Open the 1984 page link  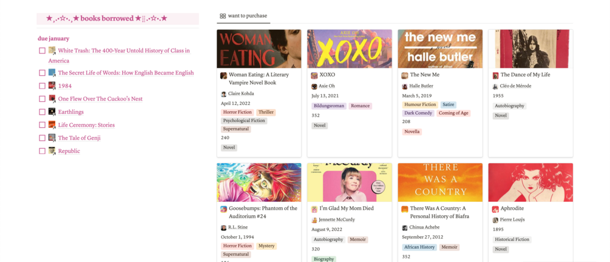pos(65,86)
